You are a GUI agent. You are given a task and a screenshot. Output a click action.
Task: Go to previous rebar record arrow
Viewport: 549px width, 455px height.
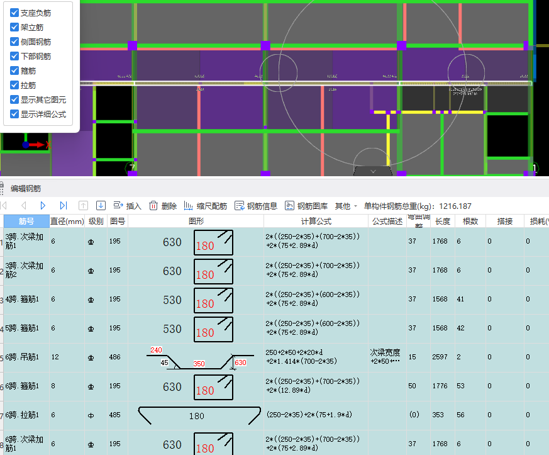(24, 206)
